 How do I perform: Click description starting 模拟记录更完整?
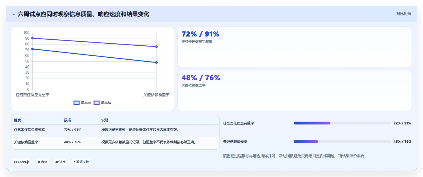pyautogui.click(x=140, y=130)
